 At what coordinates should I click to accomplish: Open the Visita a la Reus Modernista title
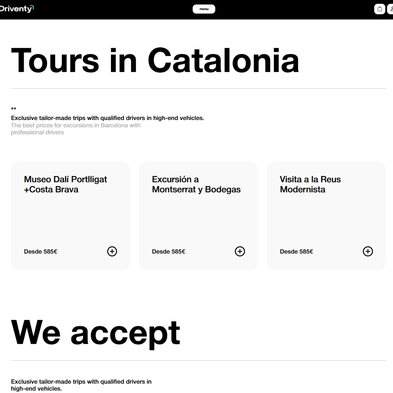(310, 184)
